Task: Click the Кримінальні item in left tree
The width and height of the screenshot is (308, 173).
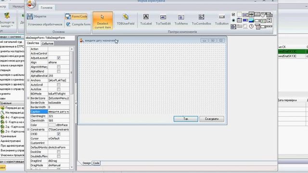Action: coord(9,136)
